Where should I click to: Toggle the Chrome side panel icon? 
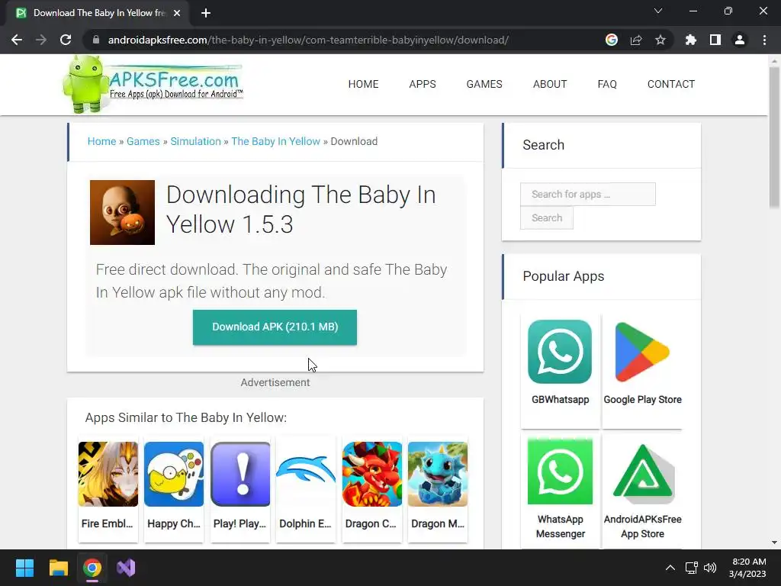point(715,40)
